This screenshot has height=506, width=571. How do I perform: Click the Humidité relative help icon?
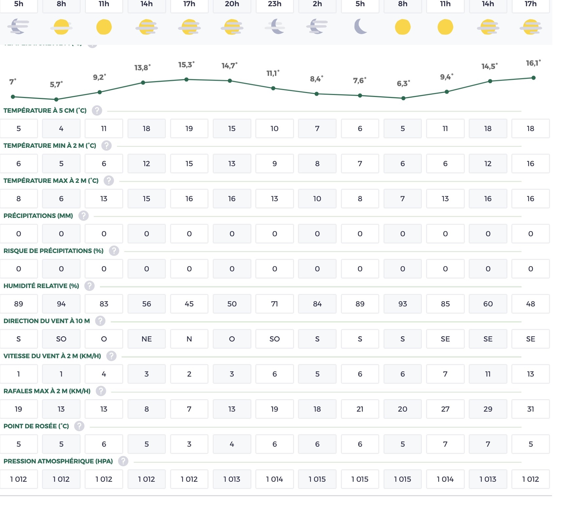pyautogui.click(x=89, y=286)
